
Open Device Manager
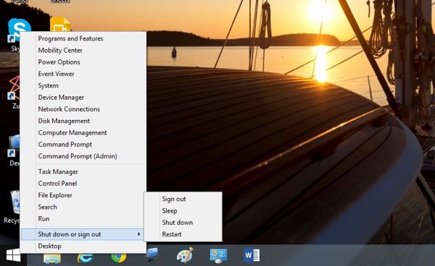83,98
